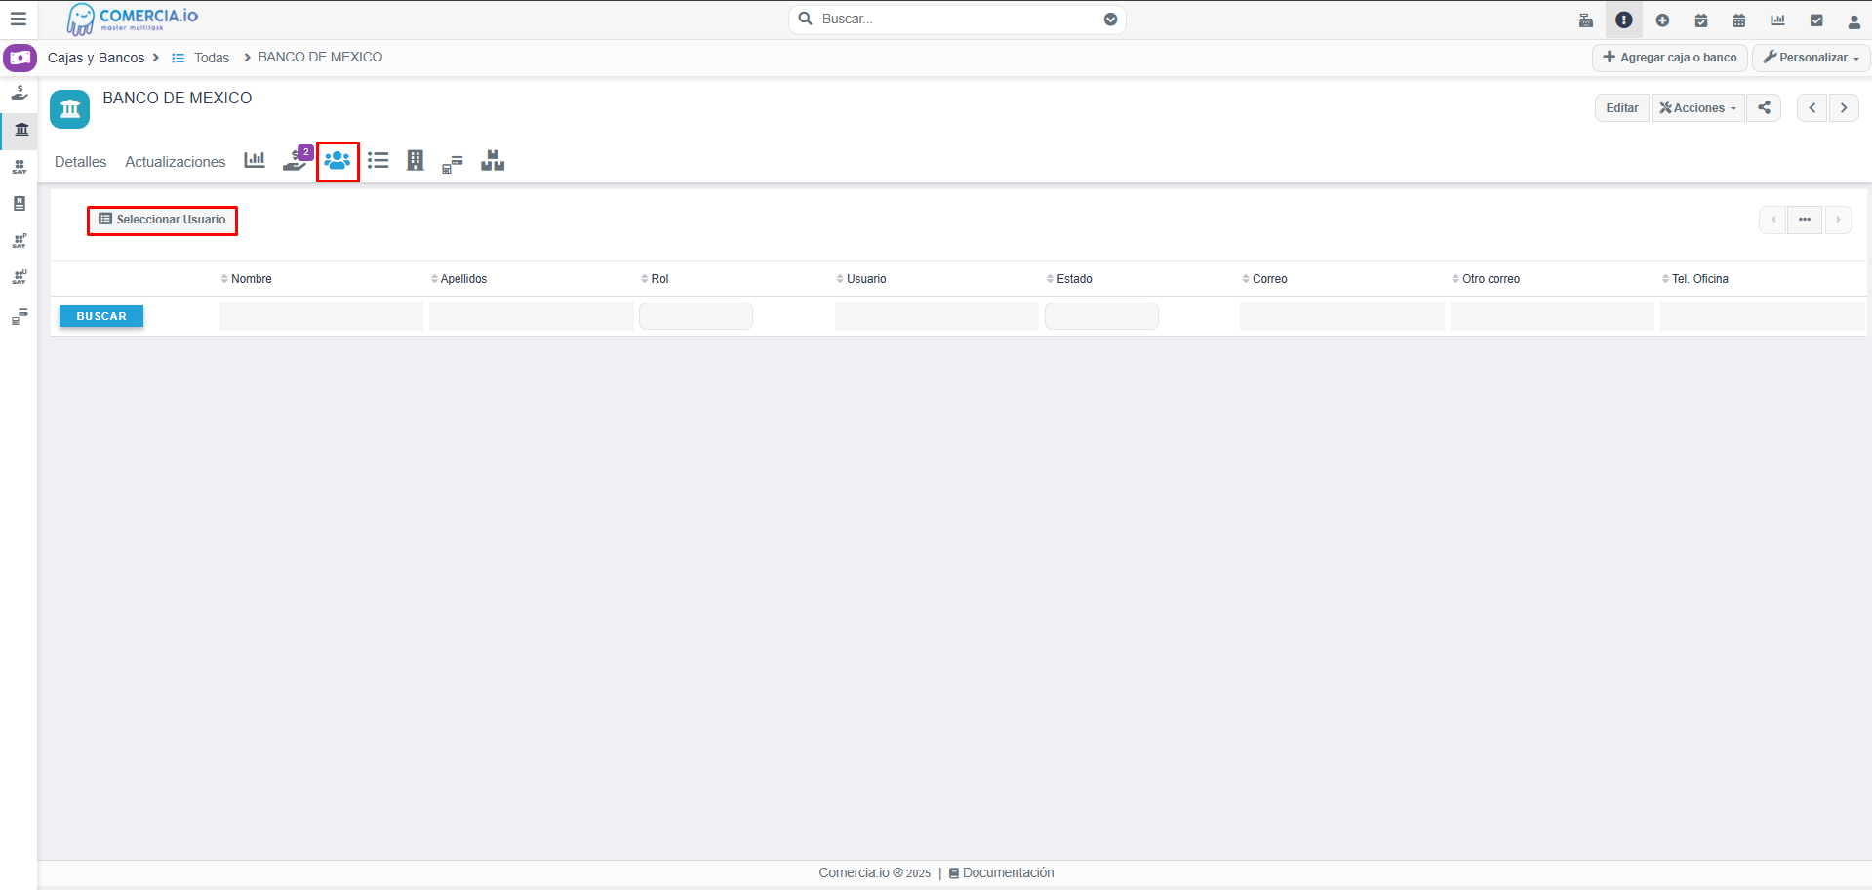Open the SAT P sidebar icon

[x=20, y=240]
